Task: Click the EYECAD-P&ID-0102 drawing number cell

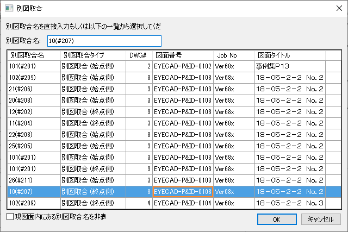Action: coord(183,66)
